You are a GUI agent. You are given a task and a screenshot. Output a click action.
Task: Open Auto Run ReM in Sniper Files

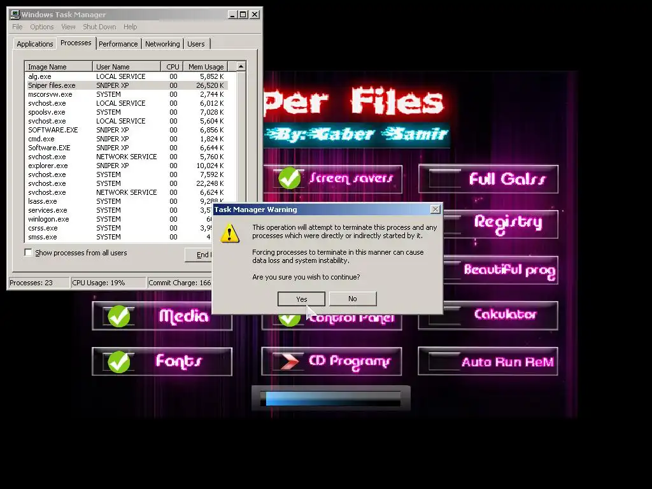click(x=488, y=362)
